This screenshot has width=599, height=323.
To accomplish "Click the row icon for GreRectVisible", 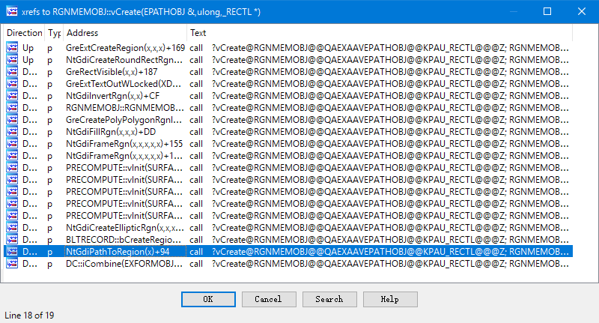I will tap(12, 71).
